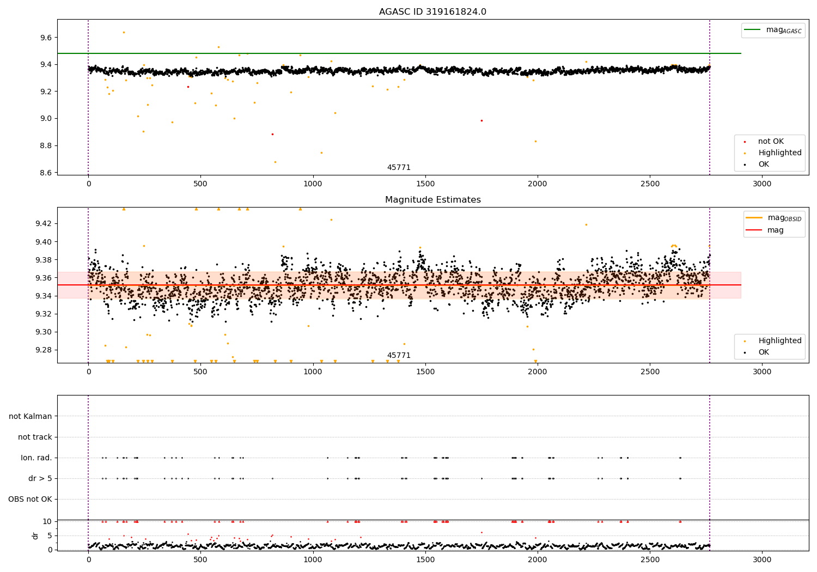Click orange point near 9.42 at x=2200, middle plot
Image resolution: width=817 pixels, height=572 pixels.
586,224
